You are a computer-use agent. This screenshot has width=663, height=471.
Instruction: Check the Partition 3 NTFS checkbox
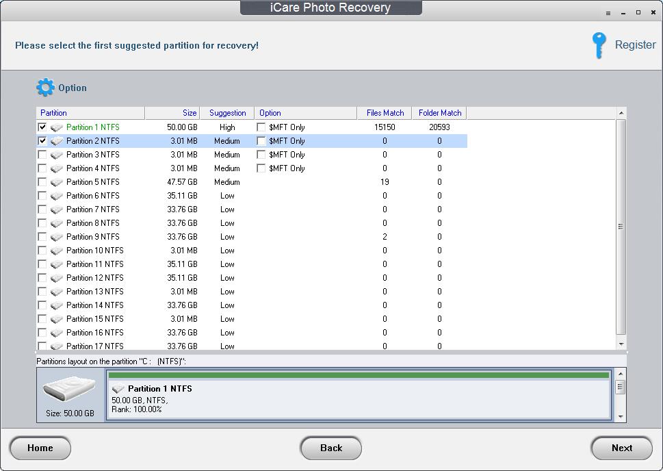pos(42,155)
